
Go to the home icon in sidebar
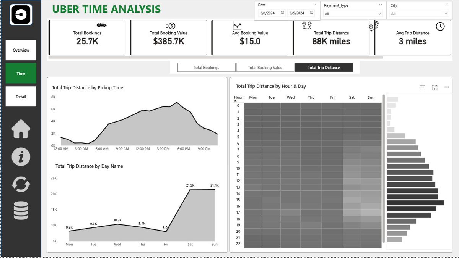(21, 129)
